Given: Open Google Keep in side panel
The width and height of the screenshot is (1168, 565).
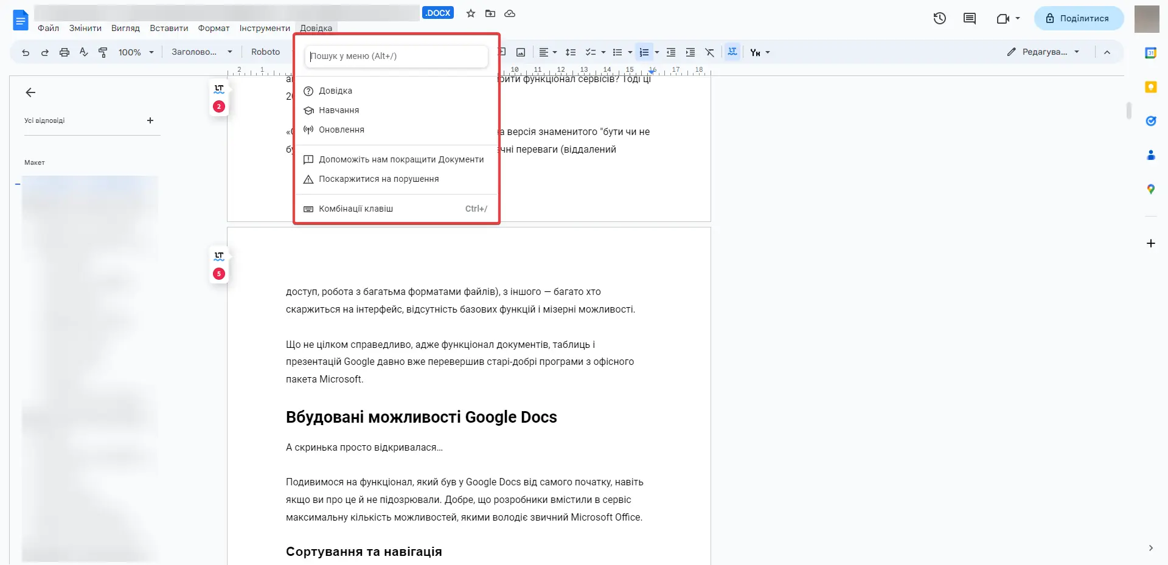Looking at the screenshot, I should click(x=1151, y=87).
